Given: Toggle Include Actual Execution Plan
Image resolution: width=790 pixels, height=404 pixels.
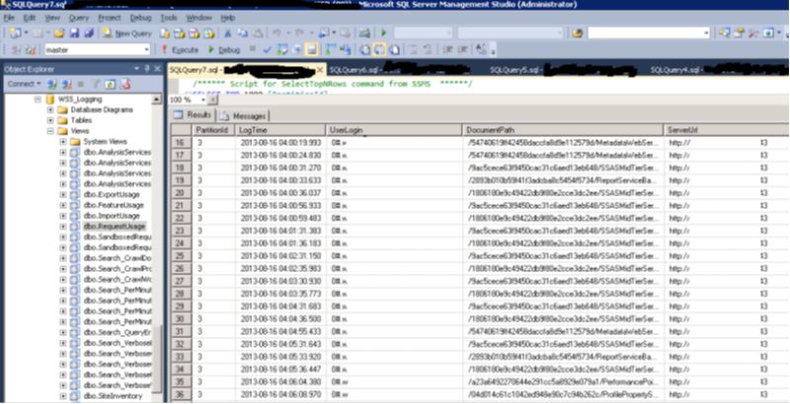Looking at the screenshot, I should [331, 49].
